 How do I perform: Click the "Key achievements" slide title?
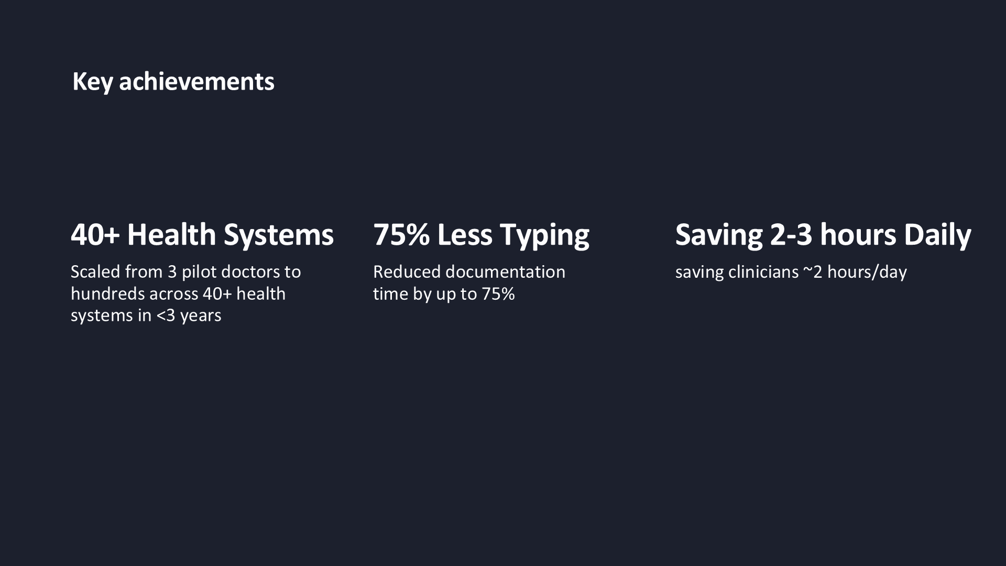[173, 82]
